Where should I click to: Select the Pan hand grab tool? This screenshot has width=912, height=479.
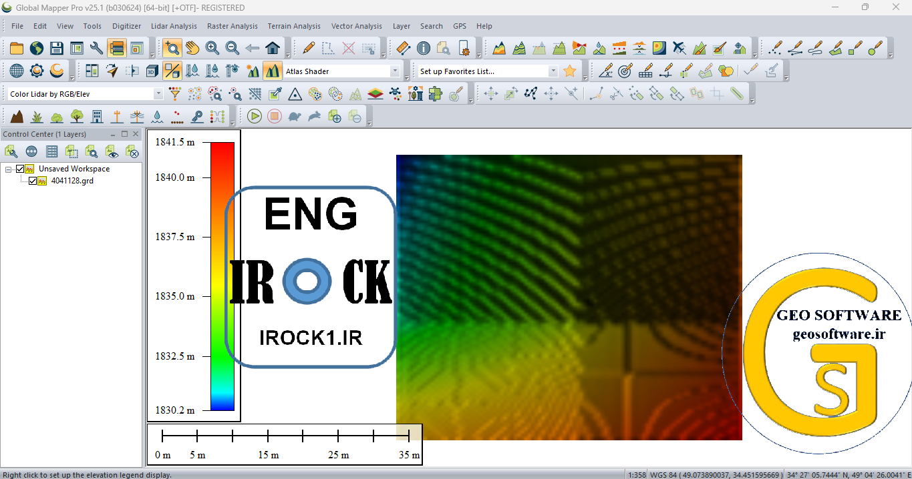[192, 48]
